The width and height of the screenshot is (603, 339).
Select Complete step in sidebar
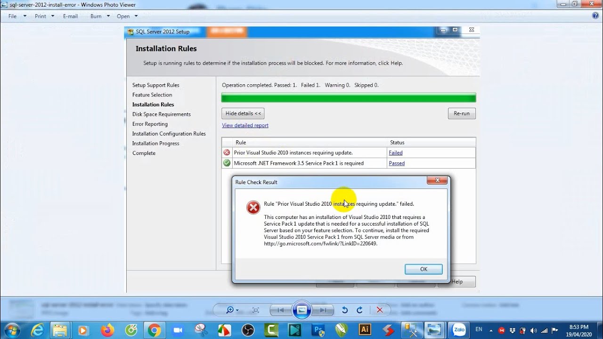[x=144, y=153]
